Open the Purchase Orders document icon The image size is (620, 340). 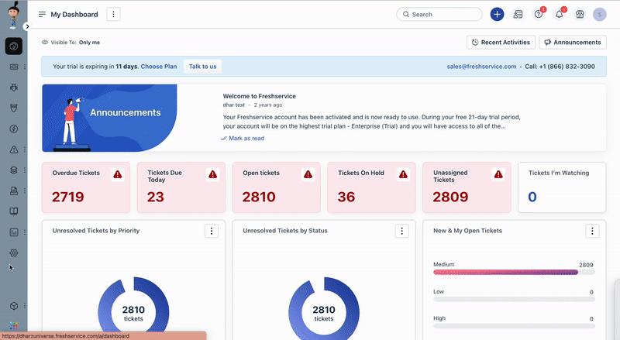14,191
